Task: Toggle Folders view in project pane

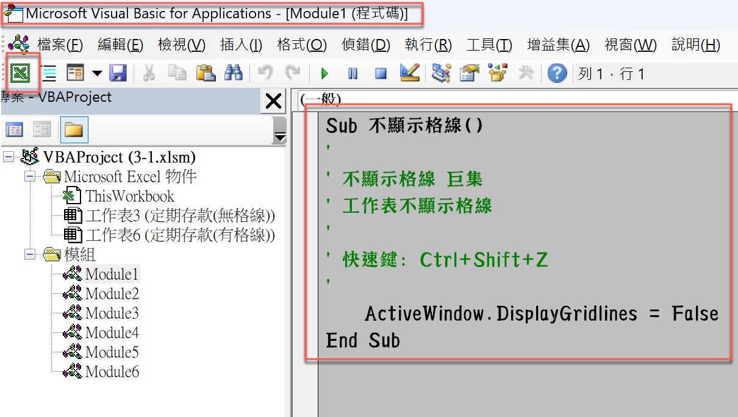Action: [x=74, y=129]
